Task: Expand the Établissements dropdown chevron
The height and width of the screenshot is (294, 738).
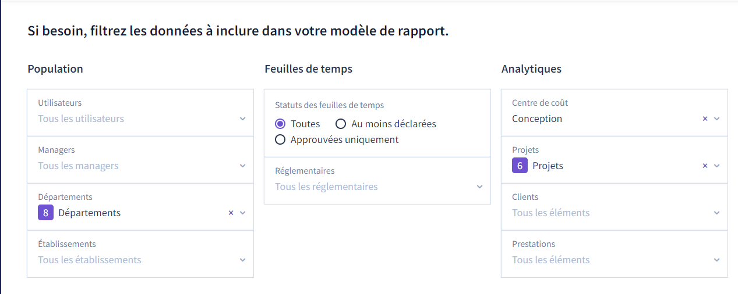Action: tap(243, 260)
